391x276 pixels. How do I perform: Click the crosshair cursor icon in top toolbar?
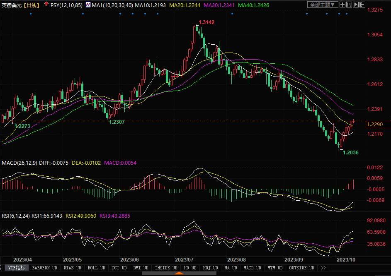[343, 5]
